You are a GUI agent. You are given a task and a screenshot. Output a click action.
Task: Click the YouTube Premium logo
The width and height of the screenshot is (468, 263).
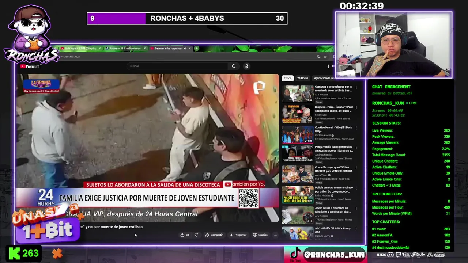point(30,66)
